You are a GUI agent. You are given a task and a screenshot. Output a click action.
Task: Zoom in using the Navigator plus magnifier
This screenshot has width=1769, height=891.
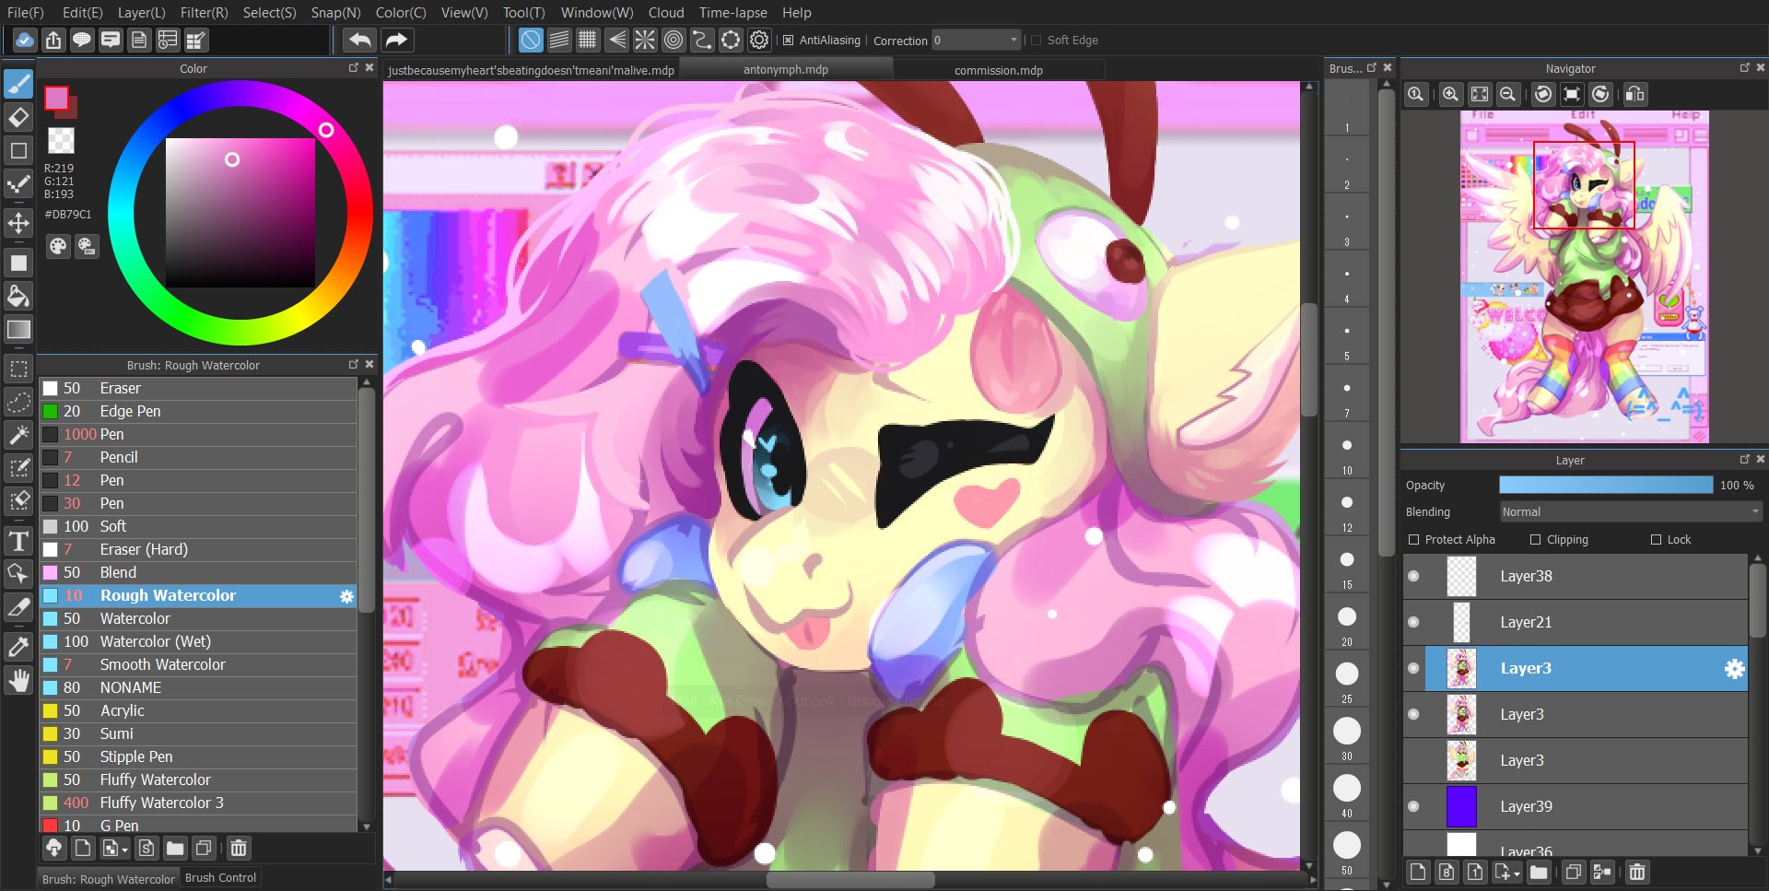coord(1450,94)
